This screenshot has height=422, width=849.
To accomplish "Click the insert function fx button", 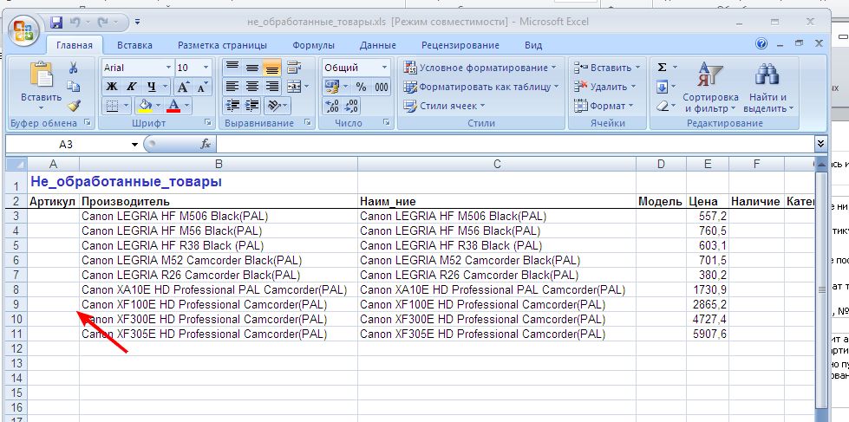I will pos(206,144).
